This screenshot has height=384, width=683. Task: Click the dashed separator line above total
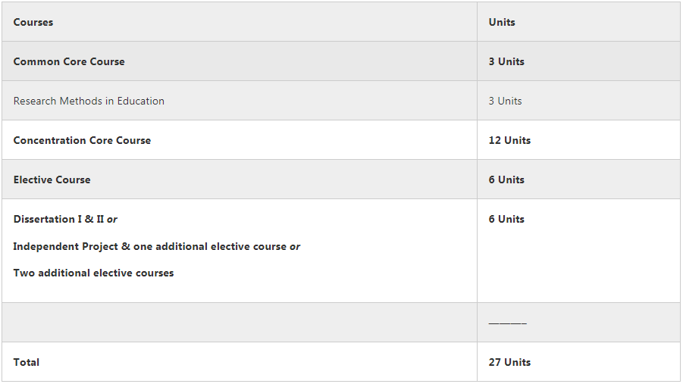[507, 323]
